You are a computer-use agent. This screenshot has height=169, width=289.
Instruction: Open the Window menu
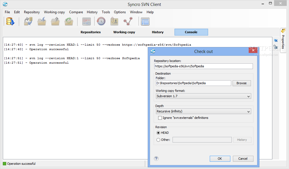coord(136,12)
